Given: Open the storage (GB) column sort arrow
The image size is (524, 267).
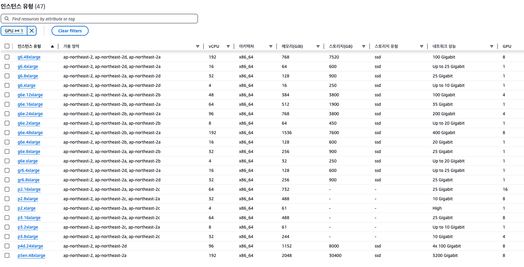Looking at the screenshot, I should [x=364, y=46].
